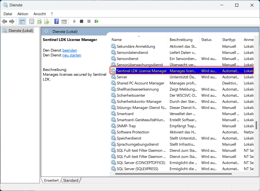Click the Refresh toolbar icon
Viewport: 260px width, 191px height.
point(39,21)
